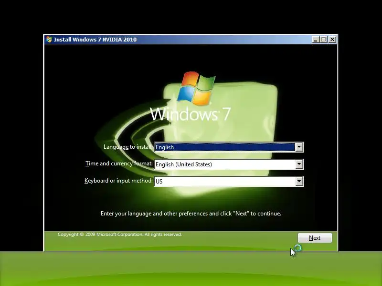The height and width of the screenshot is (286, 382).
Task: Open the Language to install dropdown arrow
Action: pyautogui.click(x=299, y=147)
